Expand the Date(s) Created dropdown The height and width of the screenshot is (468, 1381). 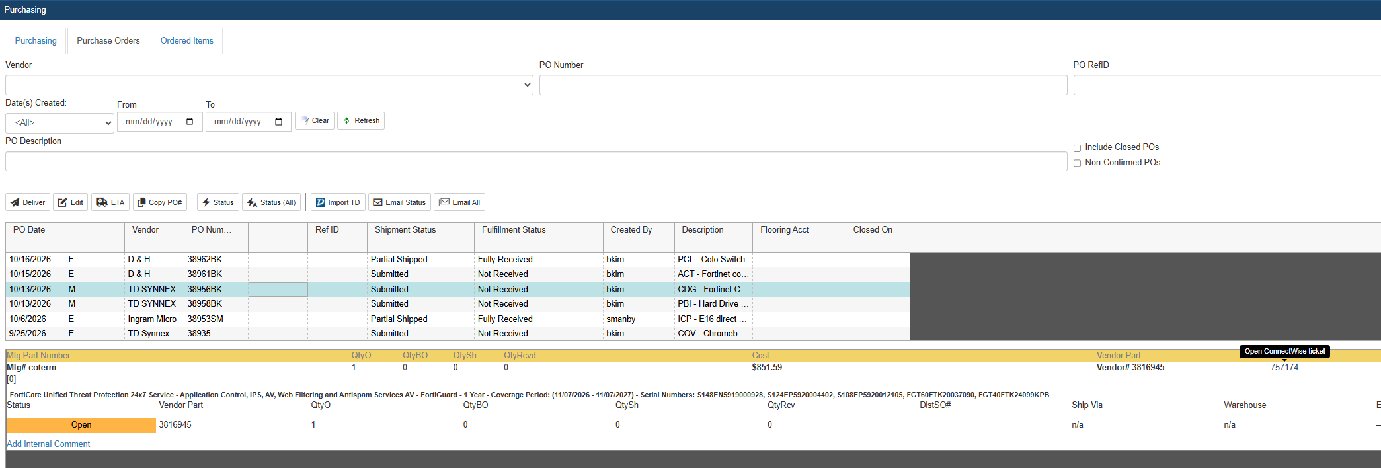click(x=59, y=123)
